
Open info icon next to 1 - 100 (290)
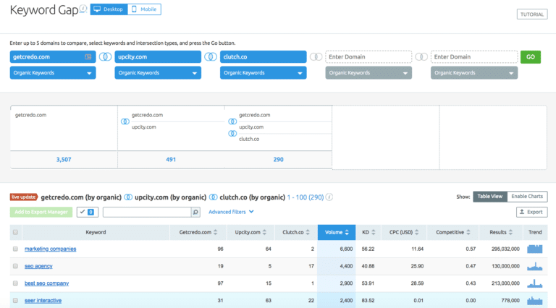coord(329,197)
